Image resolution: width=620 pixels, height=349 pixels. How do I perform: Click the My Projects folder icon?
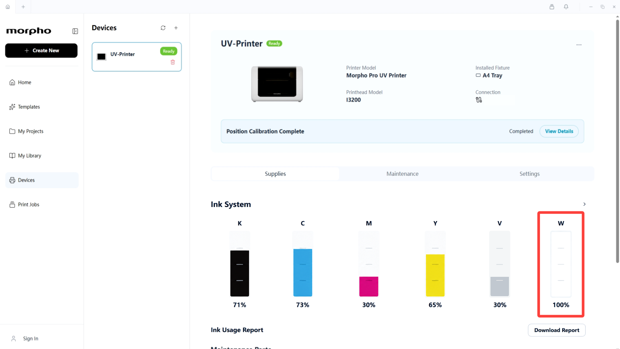coord(12,131)
